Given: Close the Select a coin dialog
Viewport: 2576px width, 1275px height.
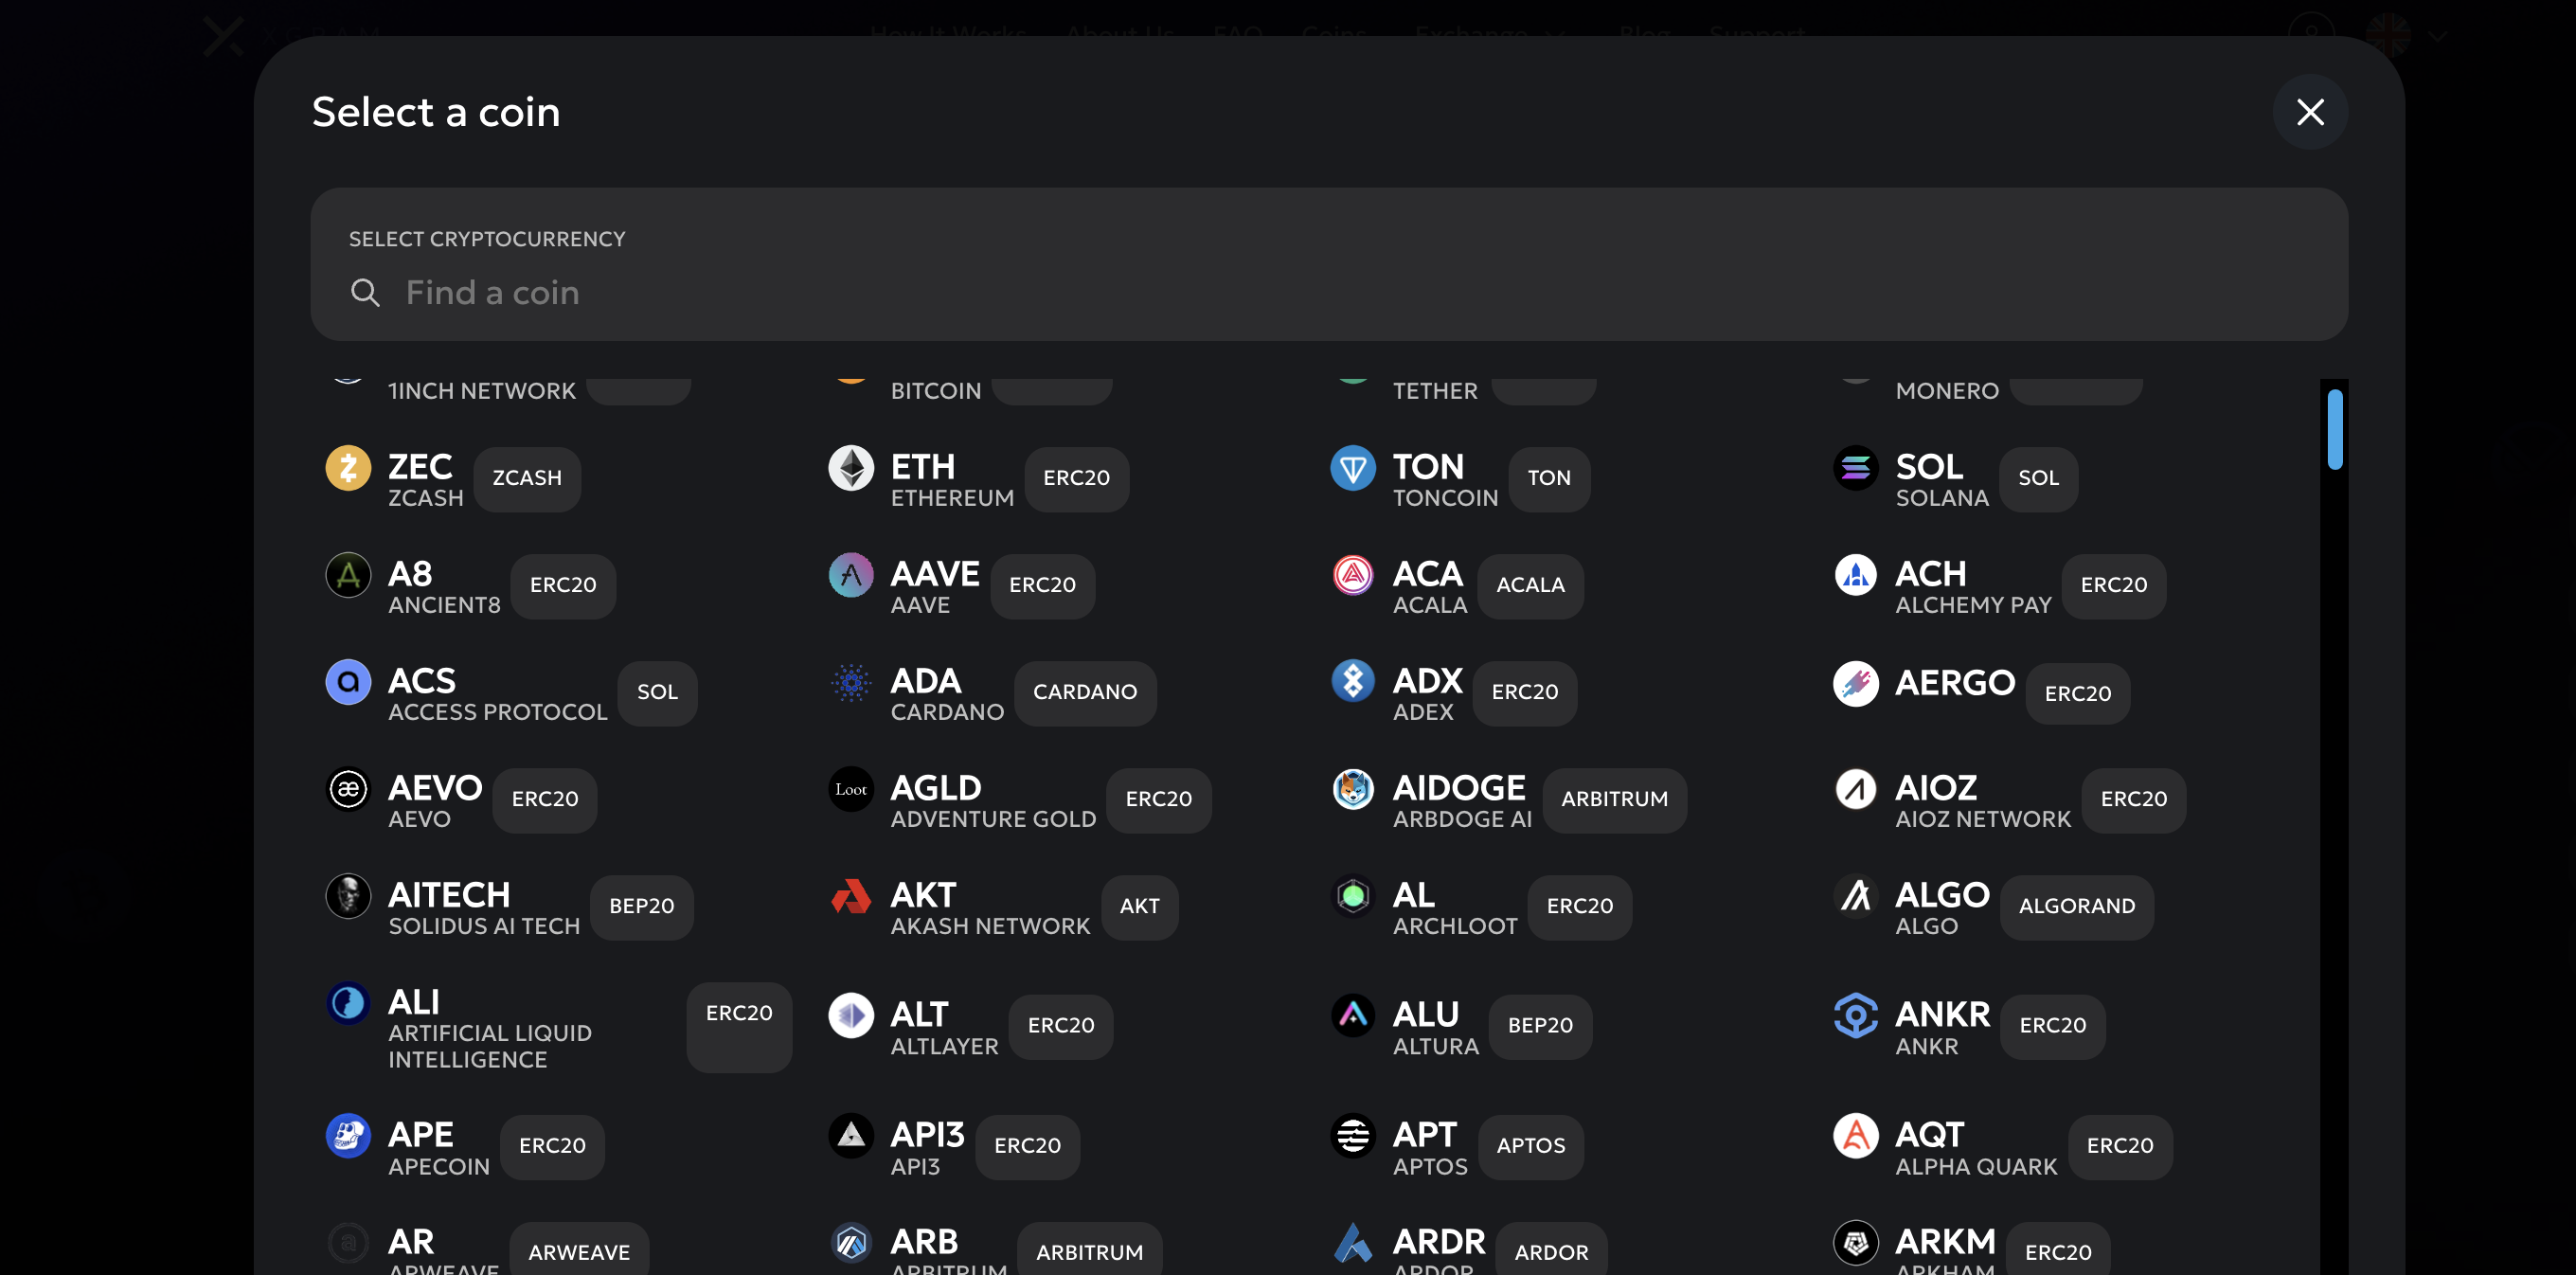Looking at the screenshot, I should pos(2309,112).
